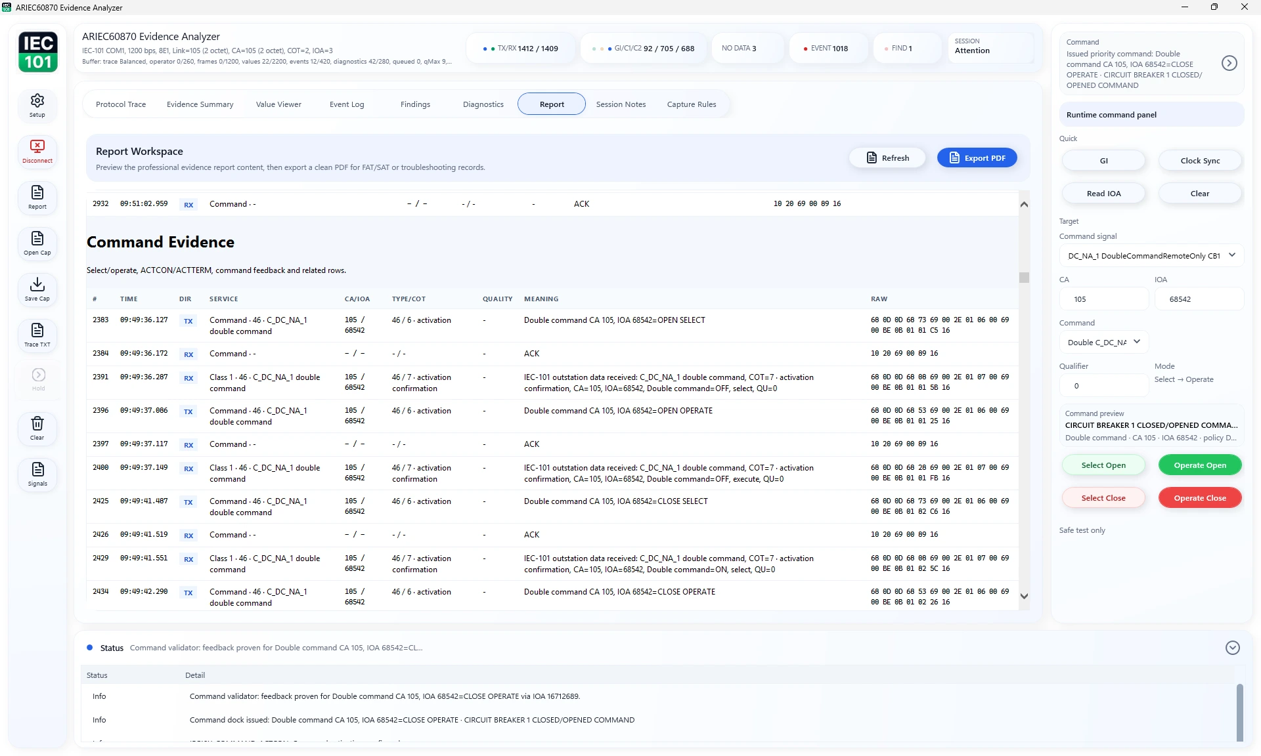The width and height of the screenshot is (1261, 756).
Task: Click the report scrollbar thumb
Action: pos(1024,278)
